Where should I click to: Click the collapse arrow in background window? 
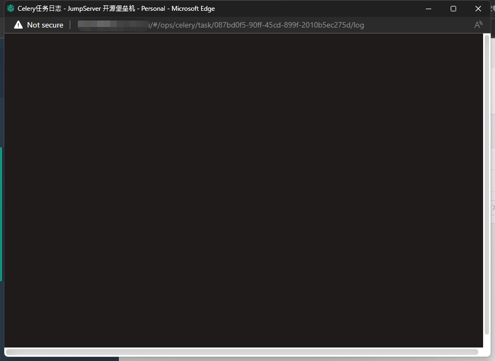point(493,207)
